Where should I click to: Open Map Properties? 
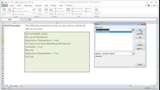pos(77,8)
